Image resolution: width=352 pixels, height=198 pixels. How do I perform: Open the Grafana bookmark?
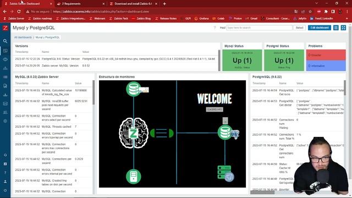(202, 18)
